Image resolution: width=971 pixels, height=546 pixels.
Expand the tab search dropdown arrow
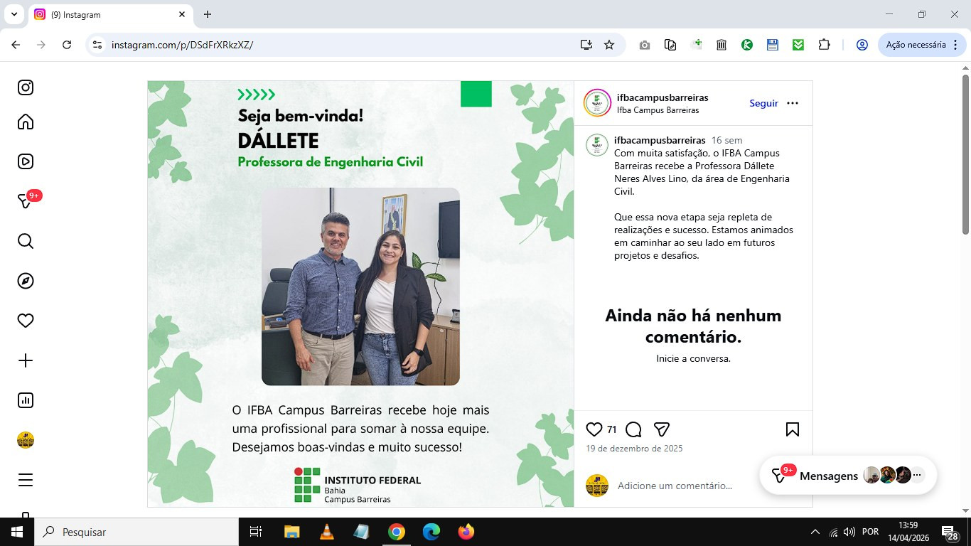pos(14,14)
